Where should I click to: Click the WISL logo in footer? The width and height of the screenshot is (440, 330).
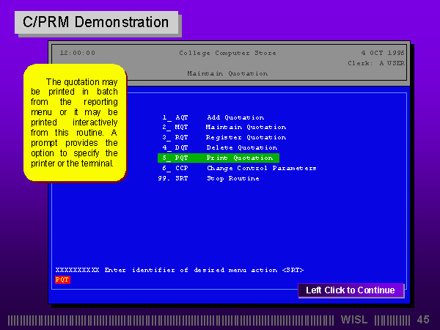click(356, 320)
